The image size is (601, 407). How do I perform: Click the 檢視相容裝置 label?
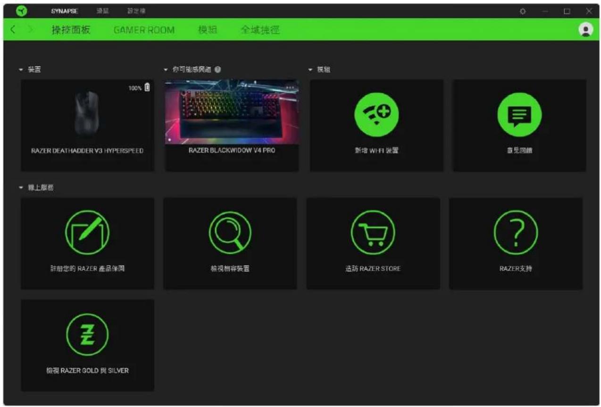(x=230, y=268)
